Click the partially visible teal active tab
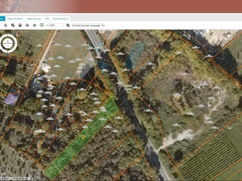 tap(3, 19)
